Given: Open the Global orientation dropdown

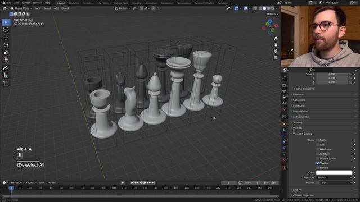Looking at the screenshot, I should 122,8.
